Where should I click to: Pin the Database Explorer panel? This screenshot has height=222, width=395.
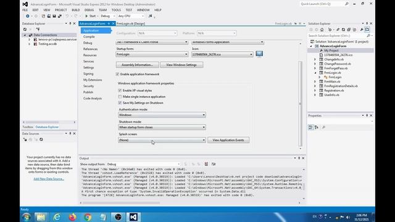[x=70, y=23]
